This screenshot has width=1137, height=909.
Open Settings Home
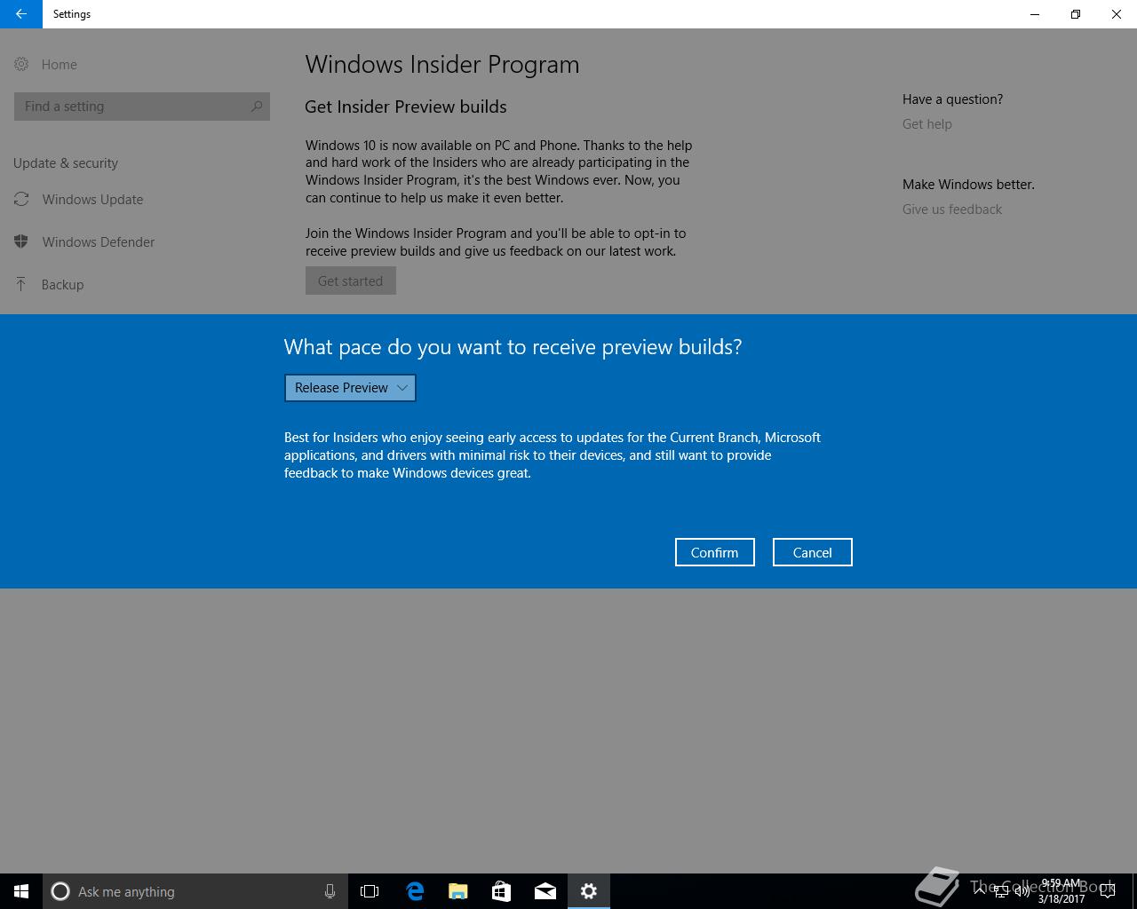click(59, 64)
